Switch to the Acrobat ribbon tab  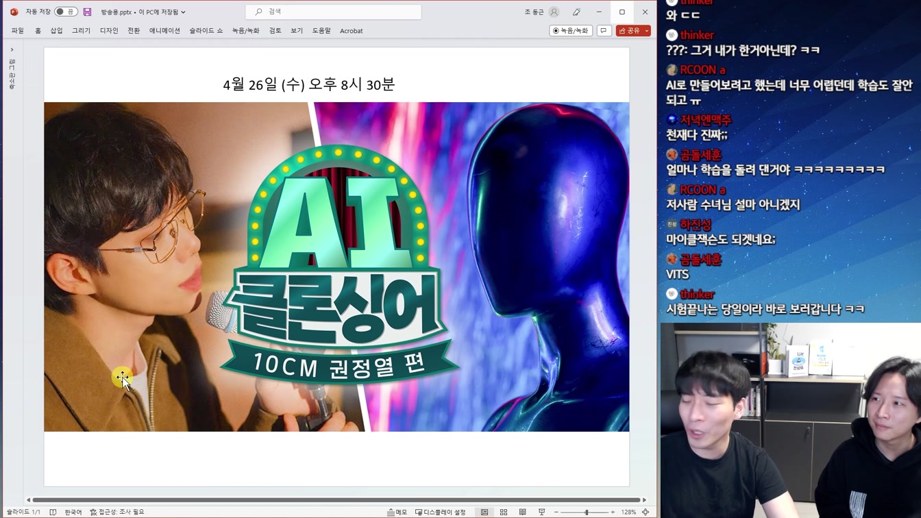352,31
